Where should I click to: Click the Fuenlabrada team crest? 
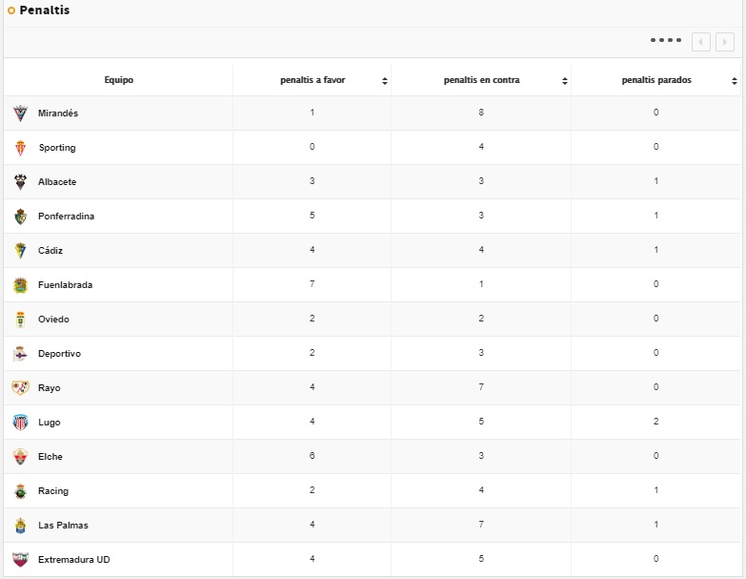[x=21, y=285]
